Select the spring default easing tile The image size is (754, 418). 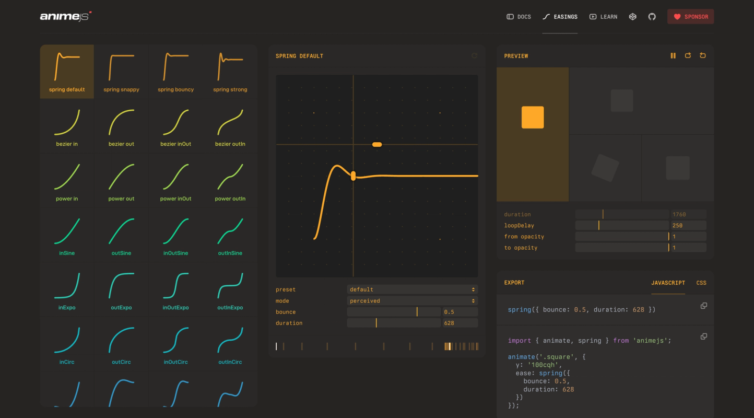[67, 72]
